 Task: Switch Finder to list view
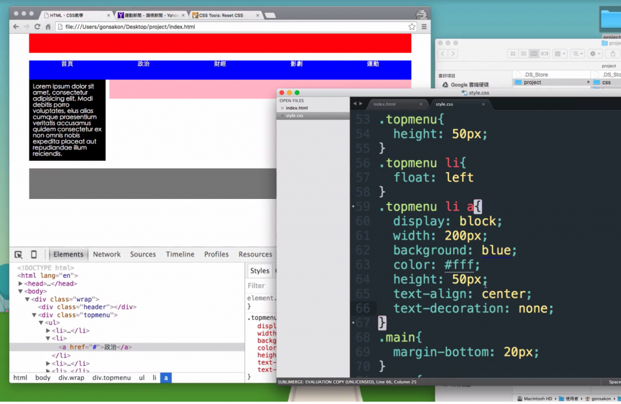click(523, 53)
